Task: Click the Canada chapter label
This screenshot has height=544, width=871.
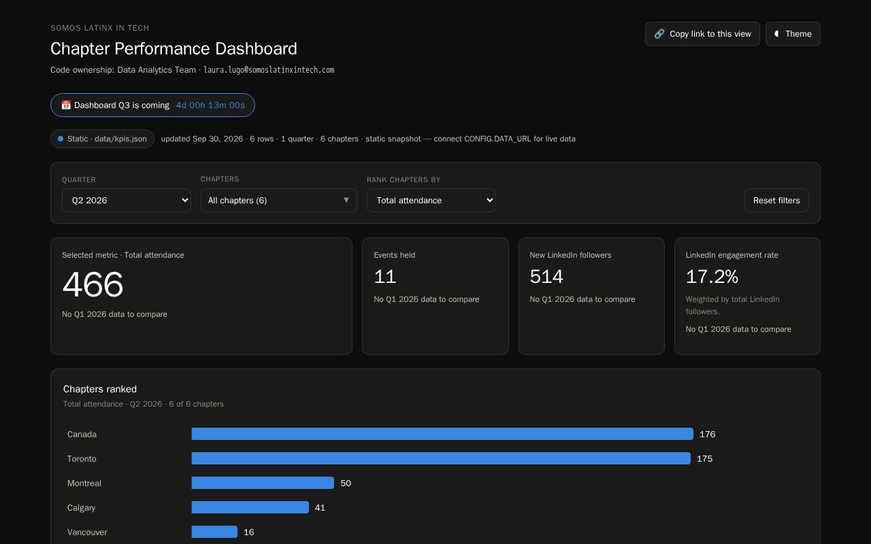Action: tap(82, 435)
